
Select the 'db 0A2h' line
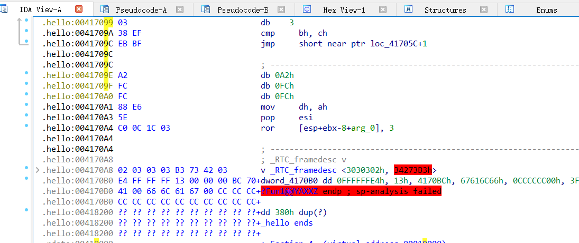click(277, 75)
